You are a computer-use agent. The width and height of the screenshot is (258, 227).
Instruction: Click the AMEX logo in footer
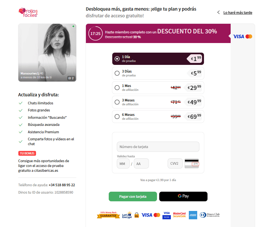point(193,215)
